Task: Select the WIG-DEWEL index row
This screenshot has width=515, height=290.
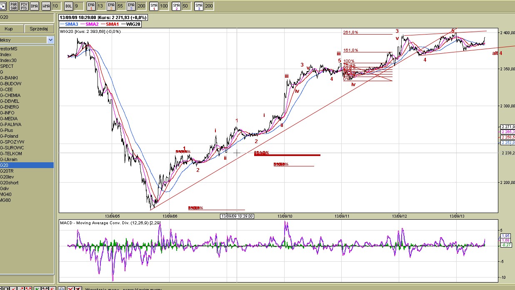Action: point(27,101)
